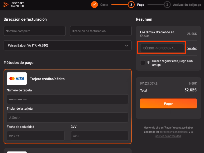Focus the Número de tarjeta field
This screenshot has height=153, width=204.
click(x=68, y=99)
